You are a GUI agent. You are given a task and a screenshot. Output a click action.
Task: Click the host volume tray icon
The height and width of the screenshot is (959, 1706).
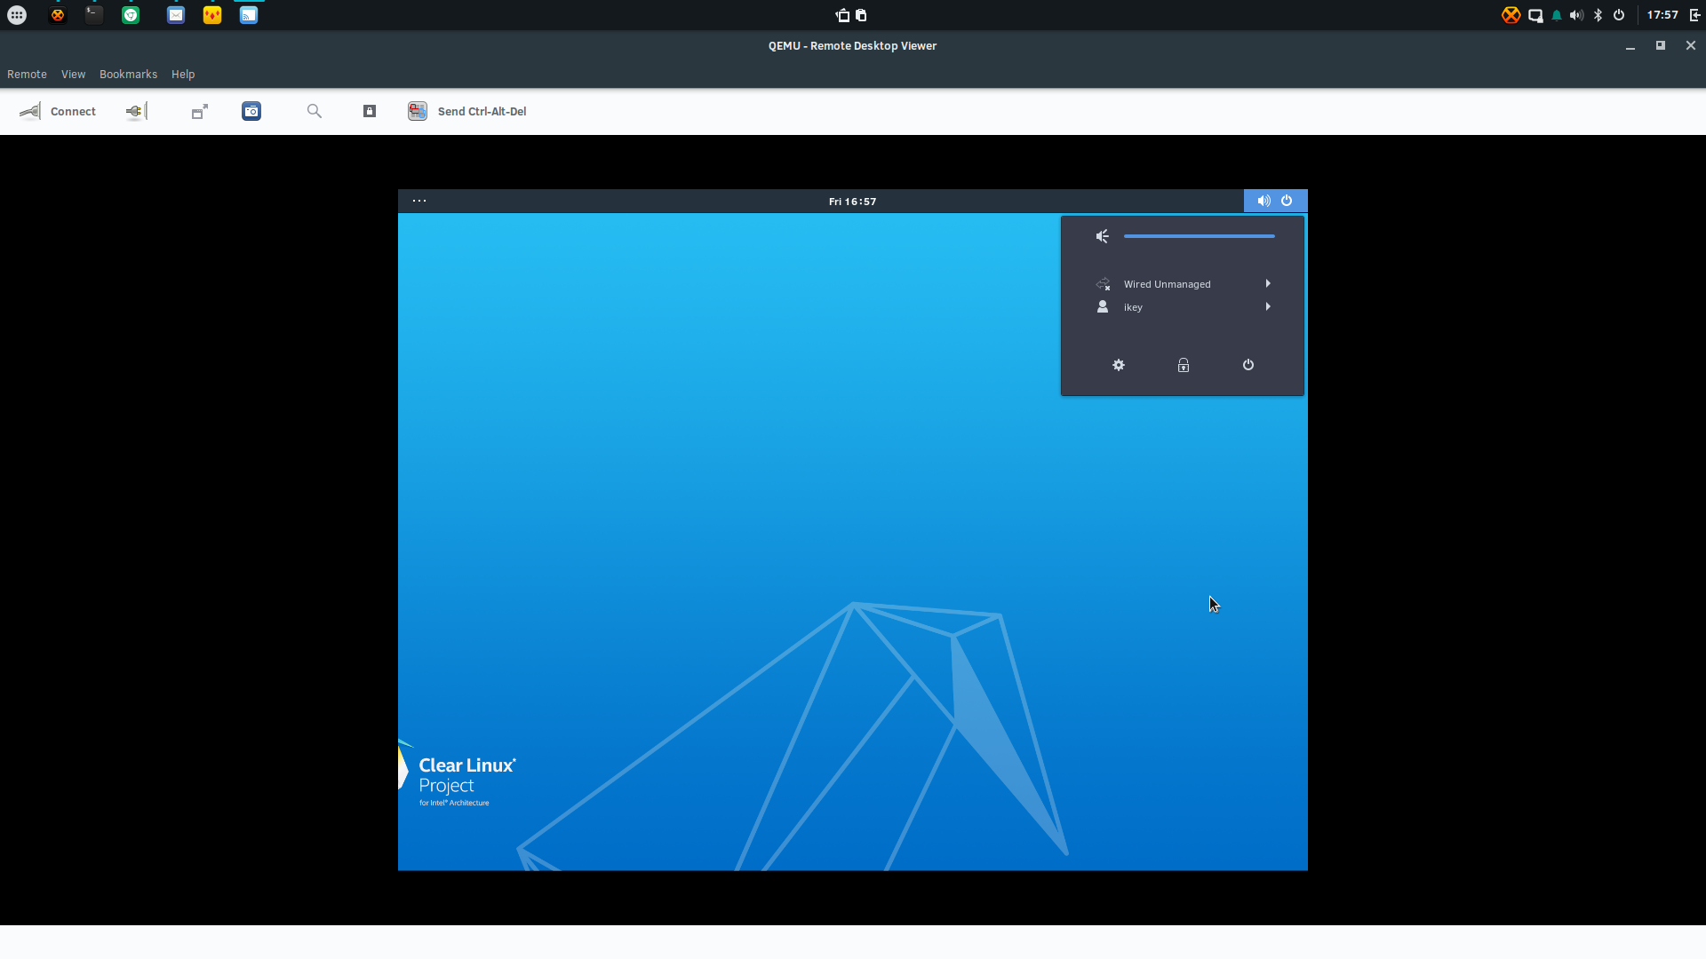coord(1576,15)
